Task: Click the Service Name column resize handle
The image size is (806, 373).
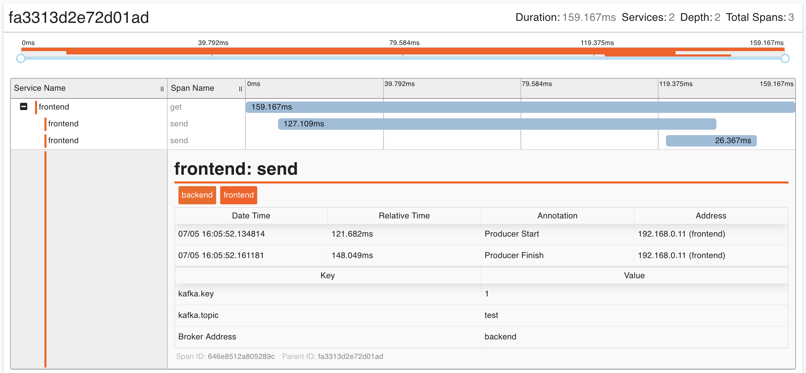Action: pos(162,89)
